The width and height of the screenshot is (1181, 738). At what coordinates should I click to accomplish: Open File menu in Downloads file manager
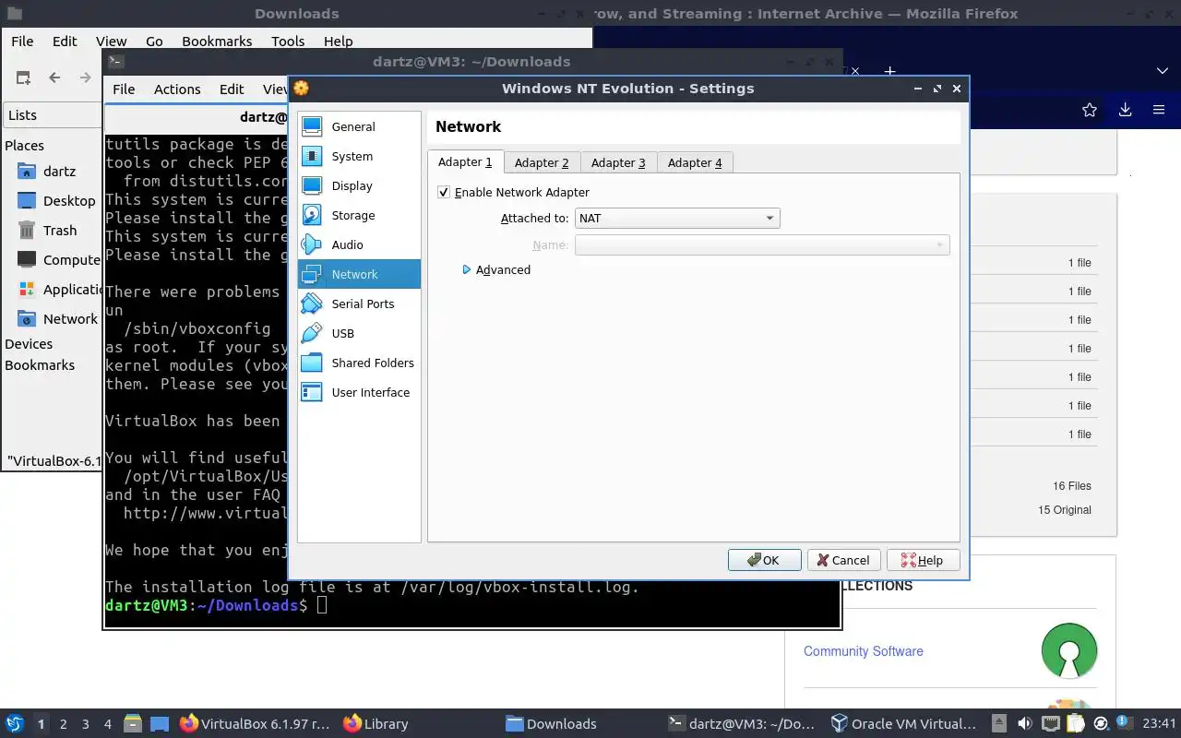[22, 41]
